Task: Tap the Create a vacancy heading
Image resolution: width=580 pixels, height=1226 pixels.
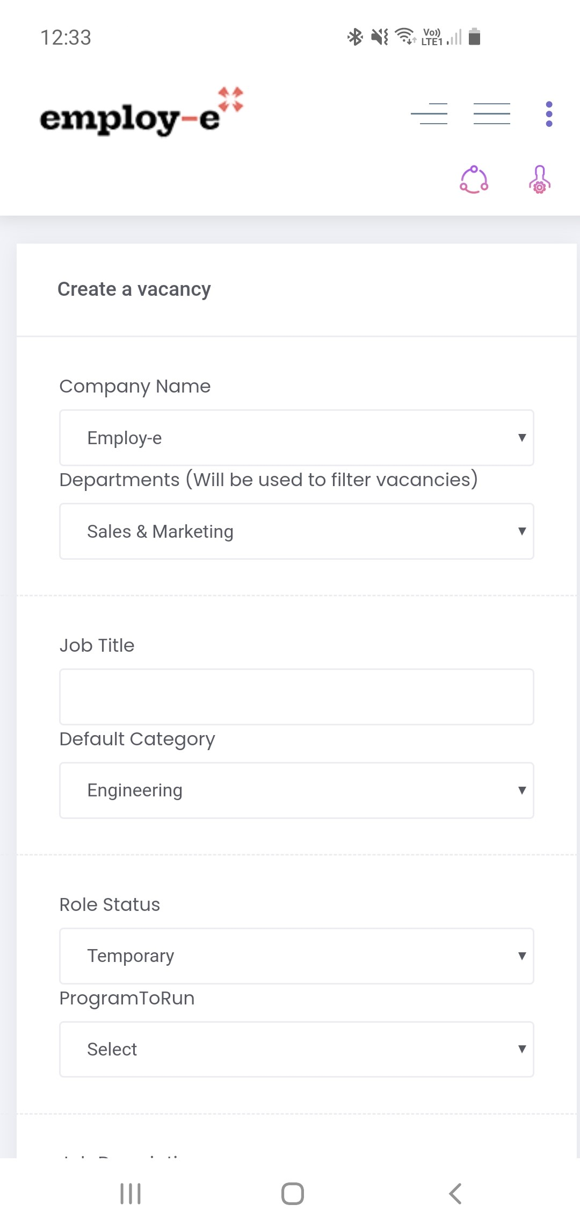Action: click(134, 289)
